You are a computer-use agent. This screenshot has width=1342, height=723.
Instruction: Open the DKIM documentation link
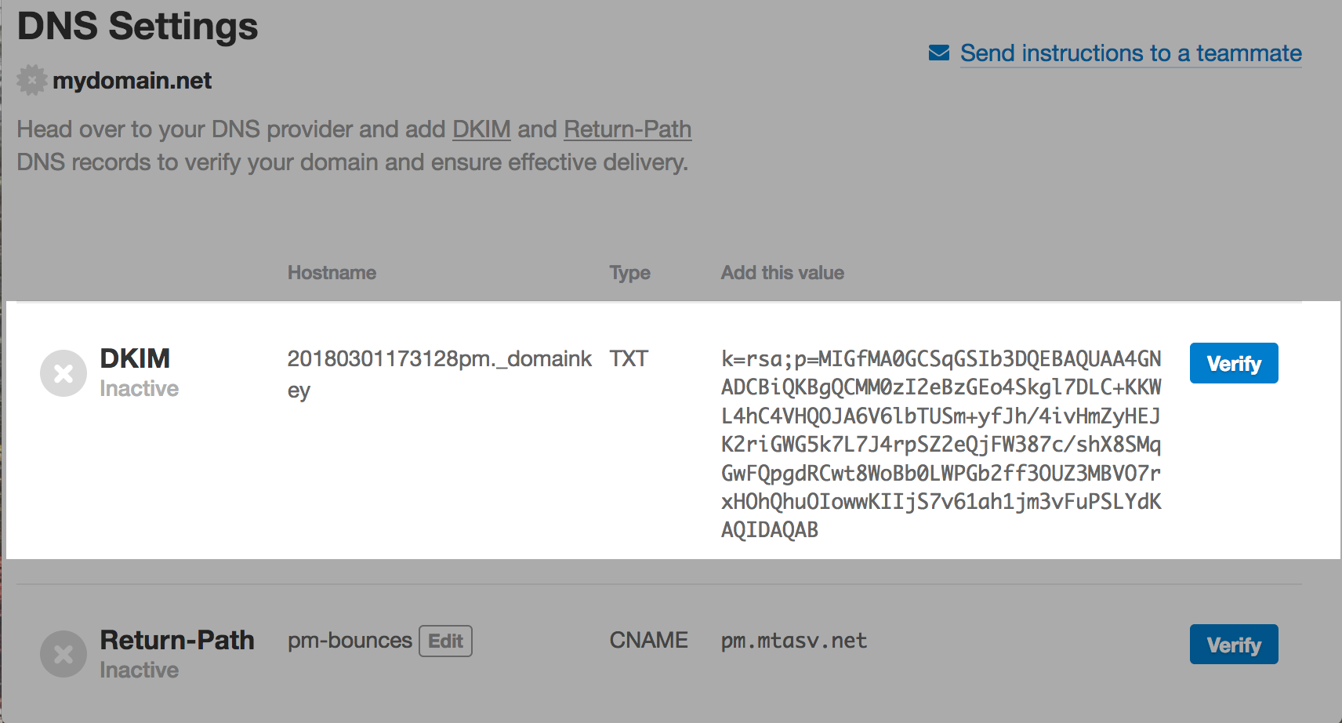pos(481,129)
